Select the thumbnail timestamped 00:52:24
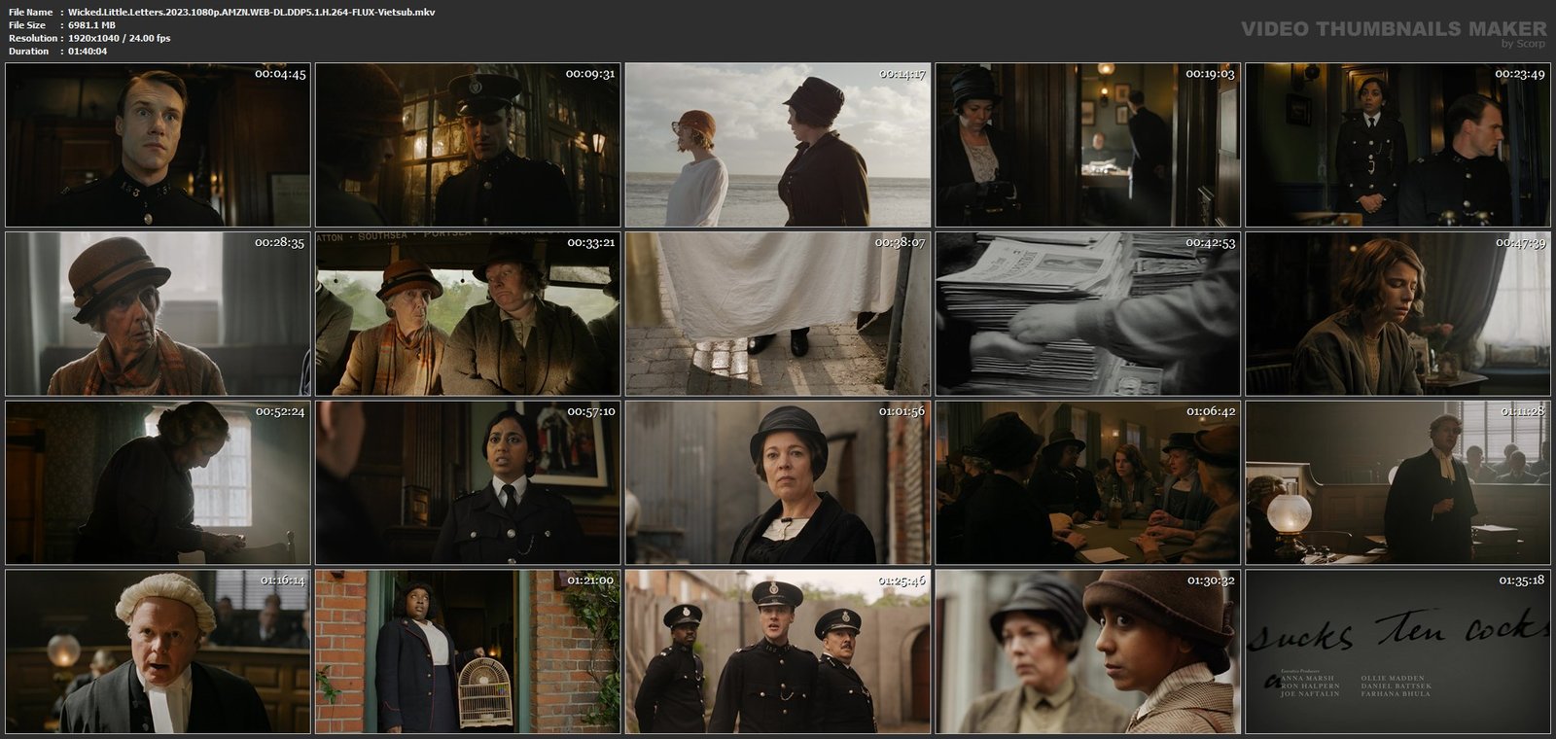The width and height of the screenshot is (1556, 739). (158, 482)
